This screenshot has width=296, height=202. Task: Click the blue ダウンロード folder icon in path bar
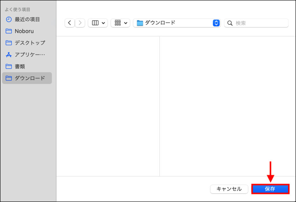pyautogui.click(x=140, y=23)
